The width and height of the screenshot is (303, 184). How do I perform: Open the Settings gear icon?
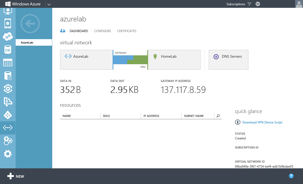(8, 154)
